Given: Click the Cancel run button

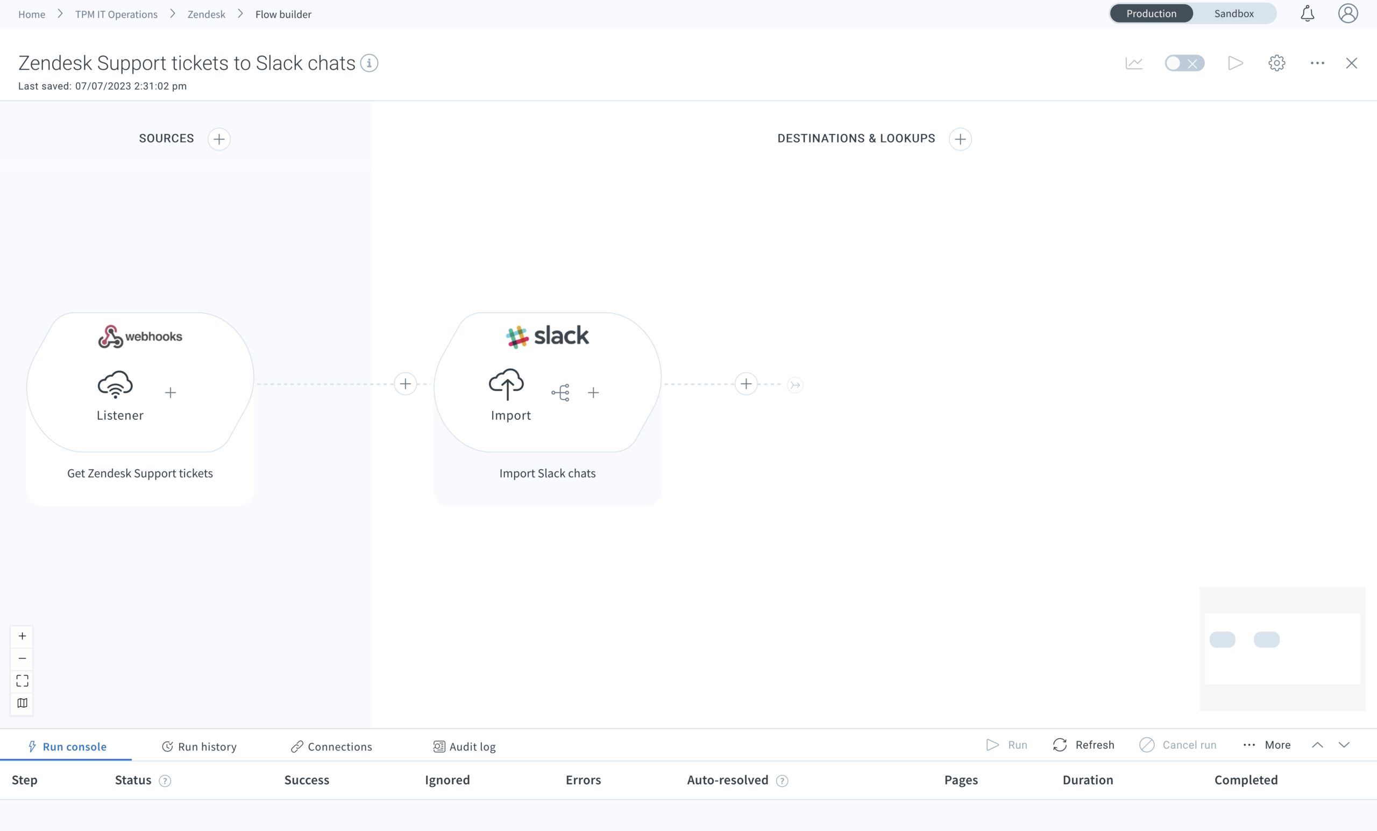Looking at the screenshot, I should click(1177, 745).
